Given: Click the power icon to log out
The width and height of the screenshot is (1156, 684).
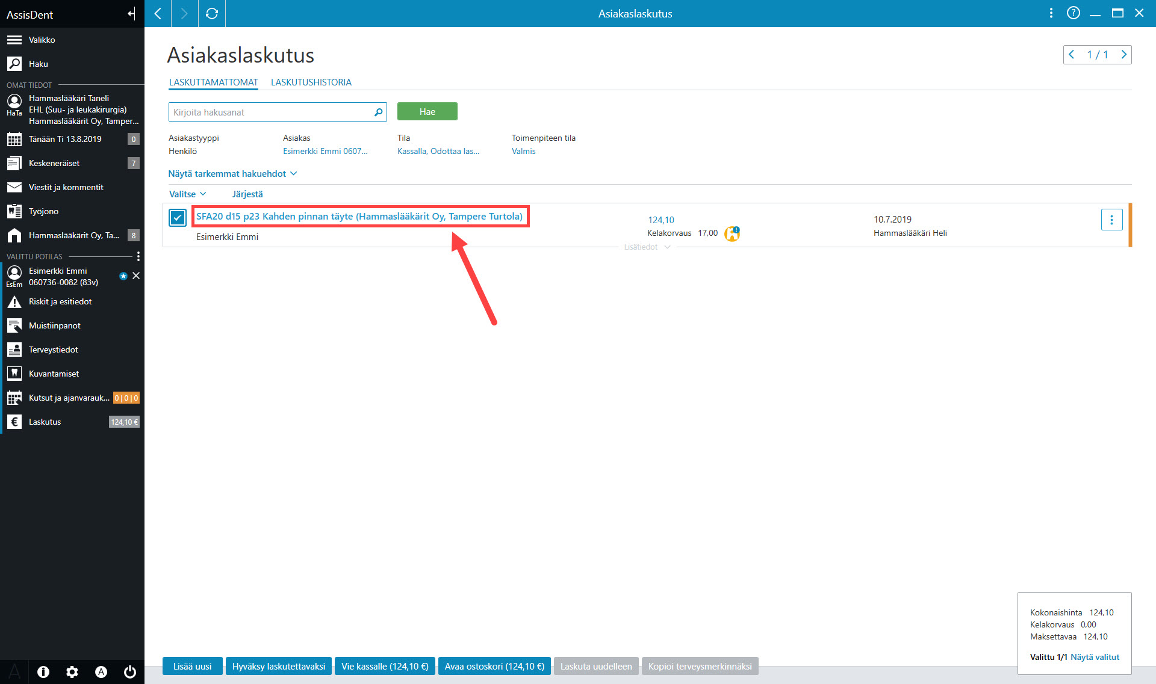Looking at the screenshot, I should click(130, 672).
